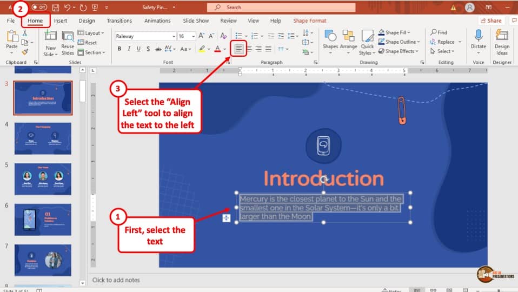Toggle Italic formatting
The image size is (518, 292).
(x=129, y=49)
